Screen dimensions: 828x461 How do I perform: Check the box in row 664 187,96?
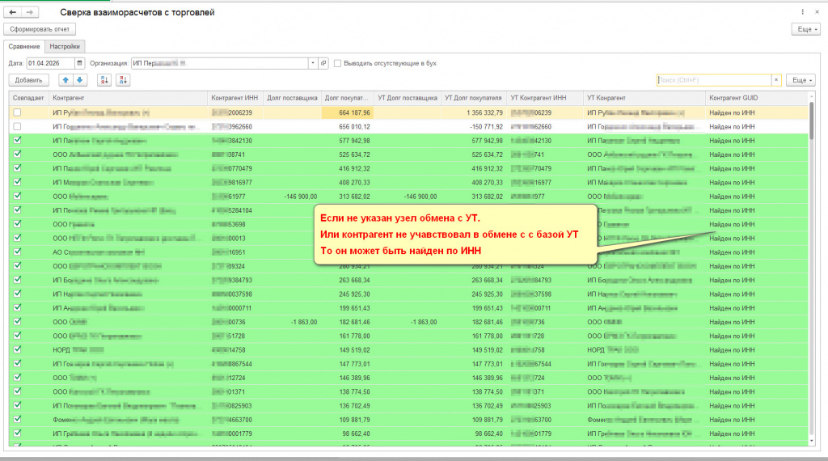[x=18, y=112]
